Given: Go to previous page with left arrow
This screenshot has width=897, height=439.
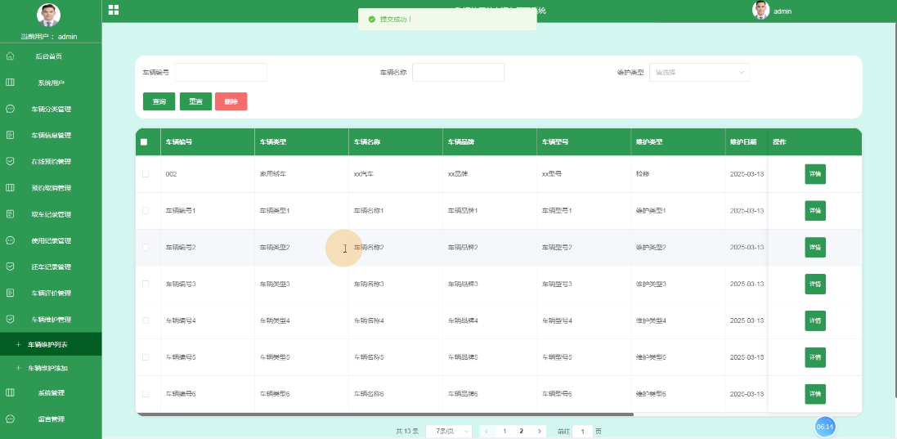Looking at the screenshot, I should click(x=487, y=431).
